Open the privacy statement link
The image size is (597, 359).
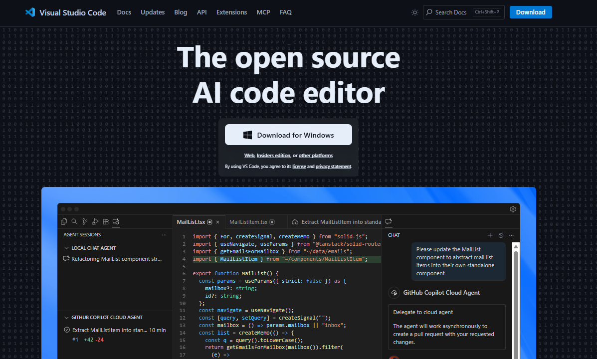click(333, 167)
